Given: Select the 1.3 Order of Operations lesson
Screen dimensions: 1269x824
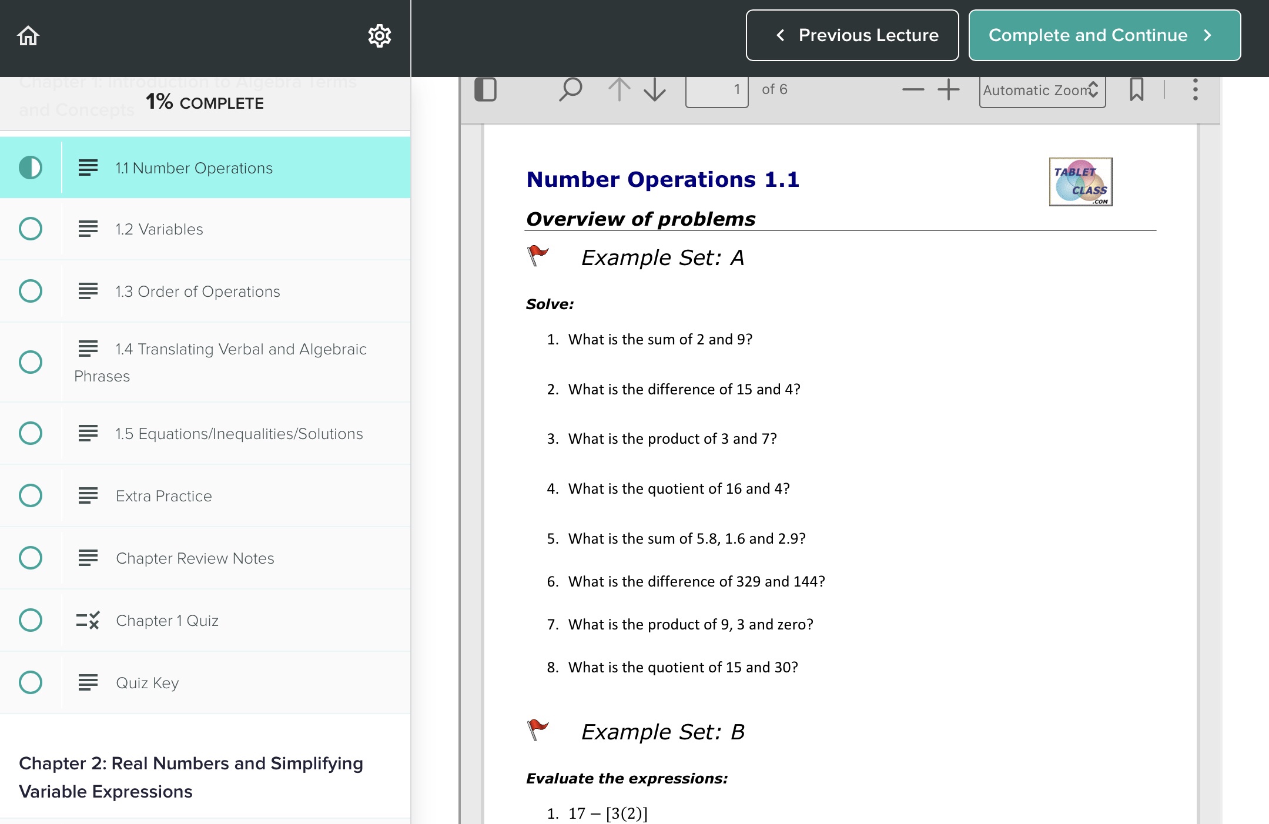Looking at the screenshot, I should tap(197, 291).
